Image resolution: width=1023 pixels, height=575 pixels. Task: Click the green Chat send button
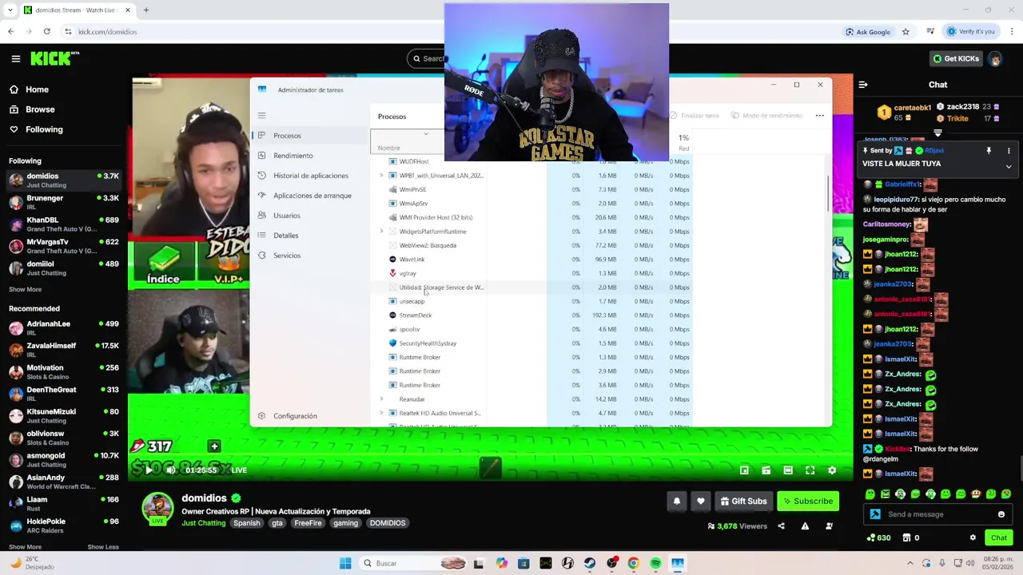[998, 537]
